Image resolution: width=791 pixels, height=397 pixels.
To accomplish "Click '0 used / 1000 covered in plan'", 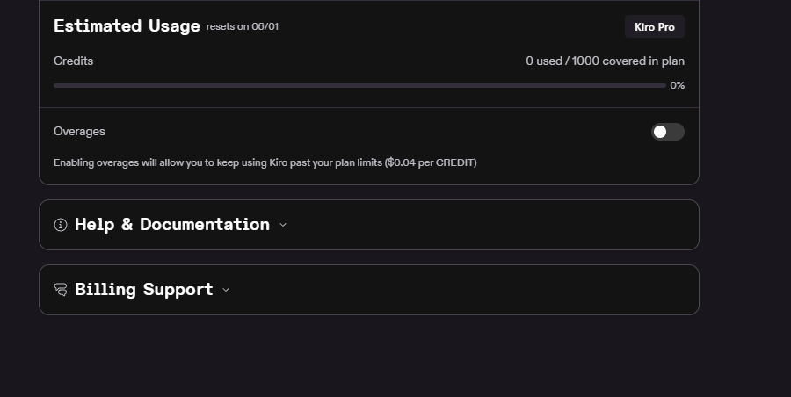I will click(x=605, y=61).
